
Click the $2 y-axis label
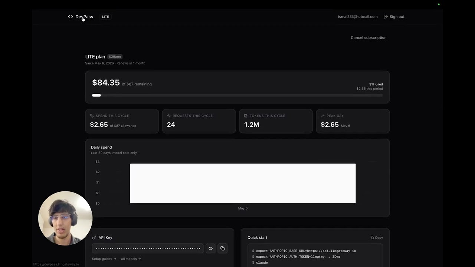tap(98, 172)
